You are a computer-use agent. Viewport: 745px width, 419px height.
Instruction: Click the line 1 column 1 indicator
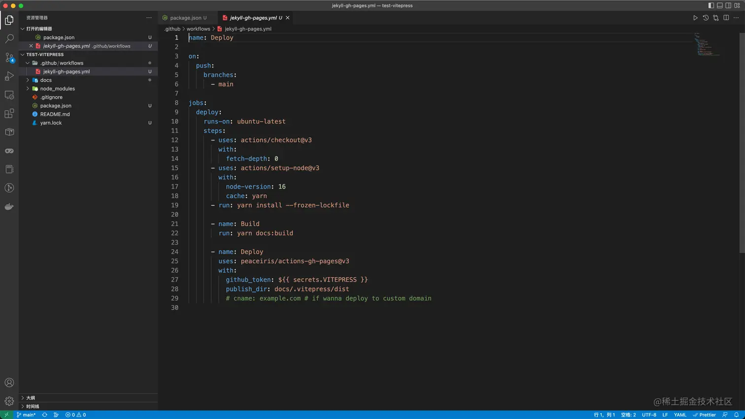pyautogui.click(x=604, y=415)
